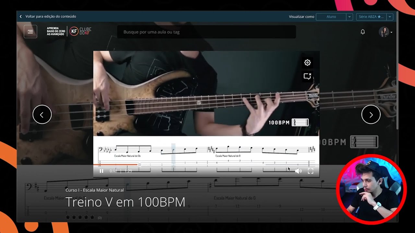Enter fullscreen mode on the video
415x233 pixels.
click(311, 171)
